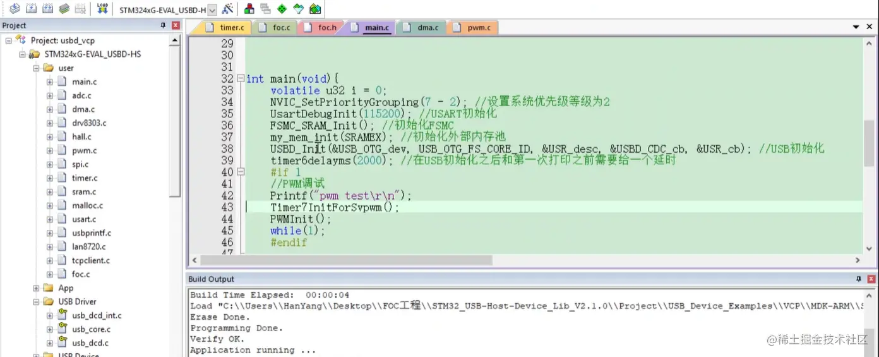Image resolution: width=879 pixels, height=357 pixels.
Task: Click the Batch Build toolbar icon
Action: pyautogui.click(x=64, y=9)
